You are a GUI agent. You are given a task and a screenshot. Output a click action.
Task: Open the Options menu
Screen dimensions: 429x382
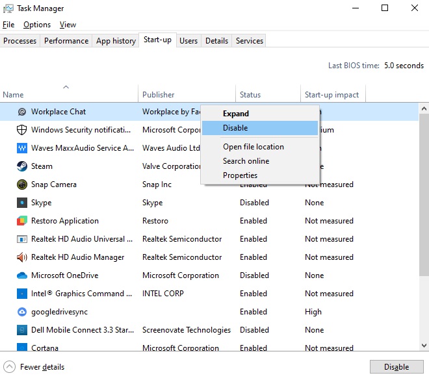pyautogui.click(x=37, y=25)
